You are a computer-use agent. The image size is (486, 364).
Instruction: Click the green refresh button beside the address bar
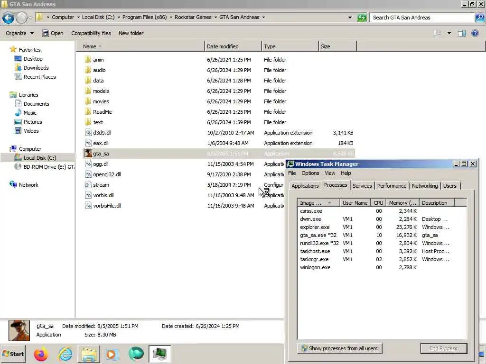tap(361, 18)
